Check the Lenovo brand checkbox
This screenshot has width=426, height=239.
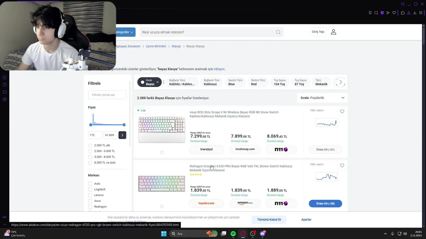point(90,195)
